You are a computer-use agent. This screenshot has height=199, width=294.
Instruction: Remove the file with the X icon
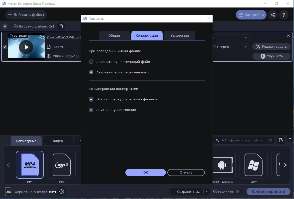click(288, 36)
